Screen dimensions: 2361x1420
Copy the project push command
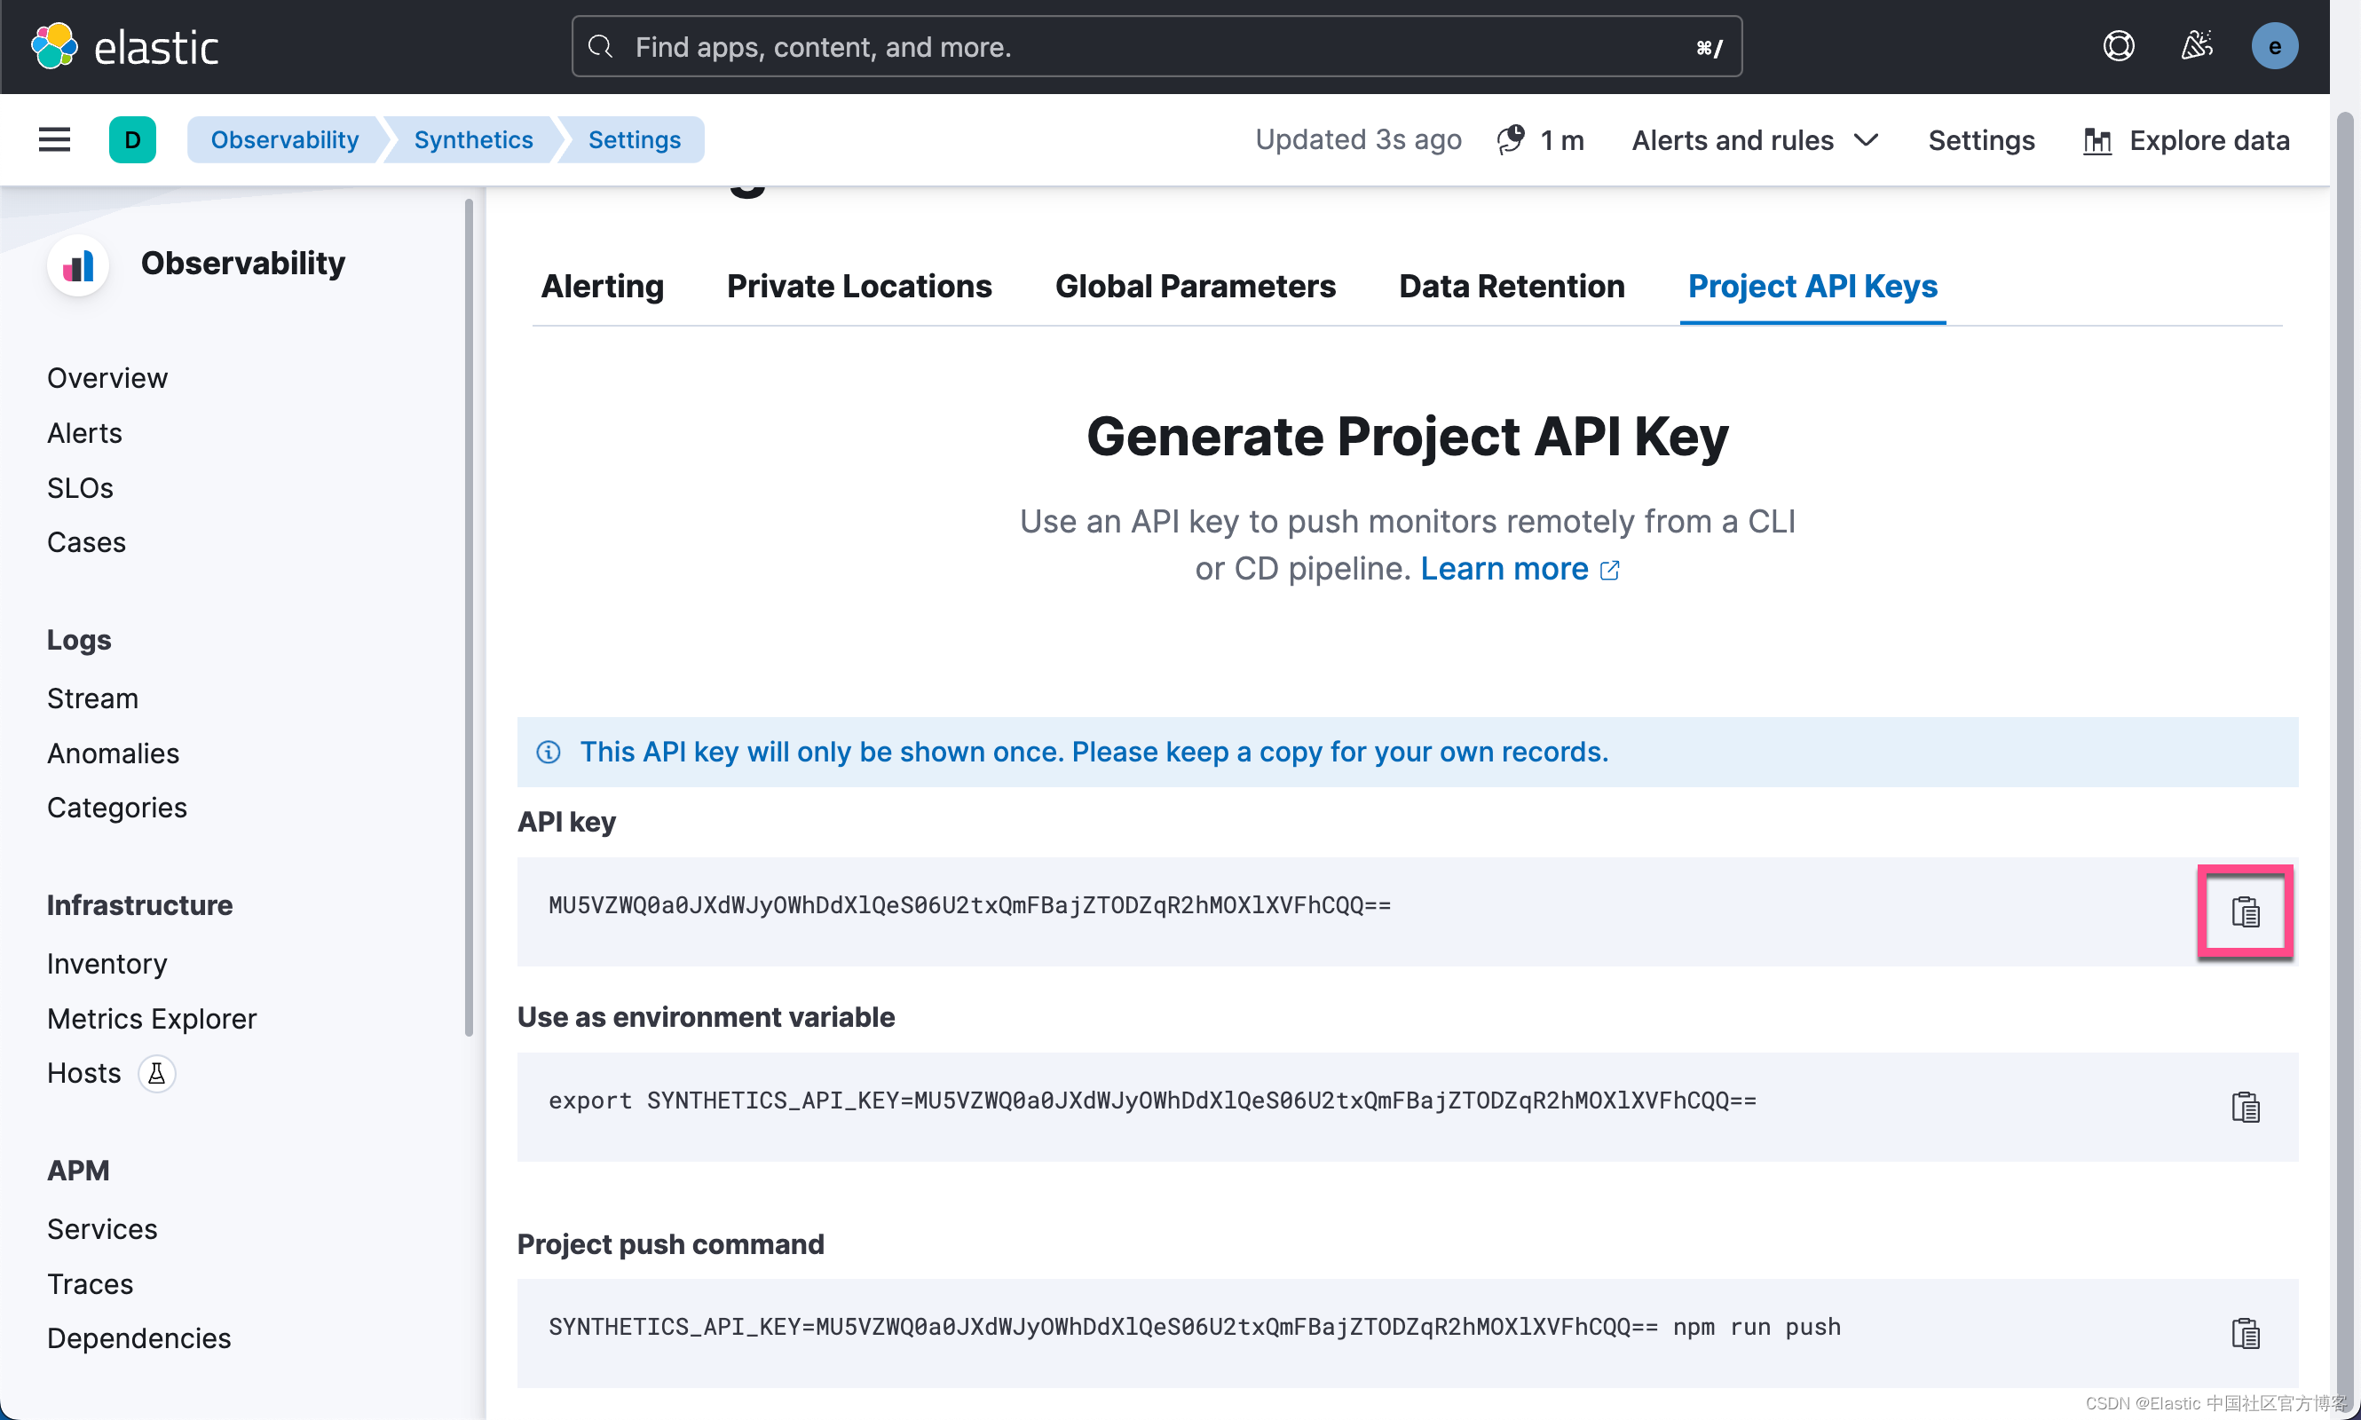tap(2244, 1332)
